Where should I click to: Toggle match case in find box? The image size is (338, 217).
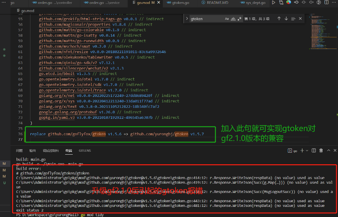point(227,19)
